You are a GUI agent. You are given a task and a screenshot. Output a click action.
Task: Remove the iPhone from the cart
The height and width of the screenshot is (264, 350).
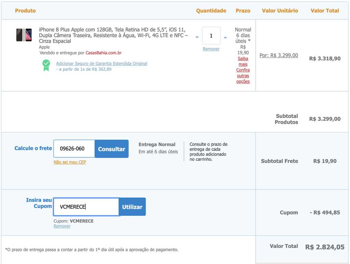[211, 49]
